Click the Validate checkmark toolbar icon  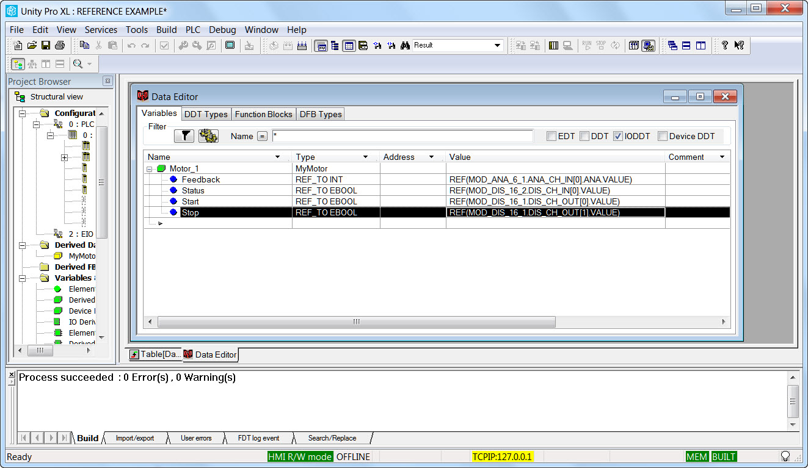pos(164,45)
